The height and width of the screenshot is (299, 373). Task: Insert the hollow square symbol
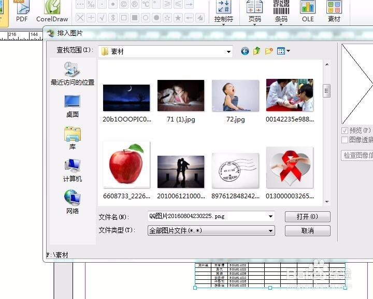coord(124,18)
